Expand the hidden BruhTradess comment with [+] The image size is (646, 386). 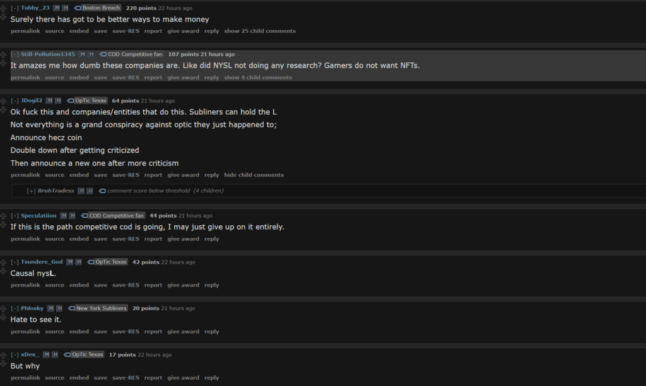point(31,190)
